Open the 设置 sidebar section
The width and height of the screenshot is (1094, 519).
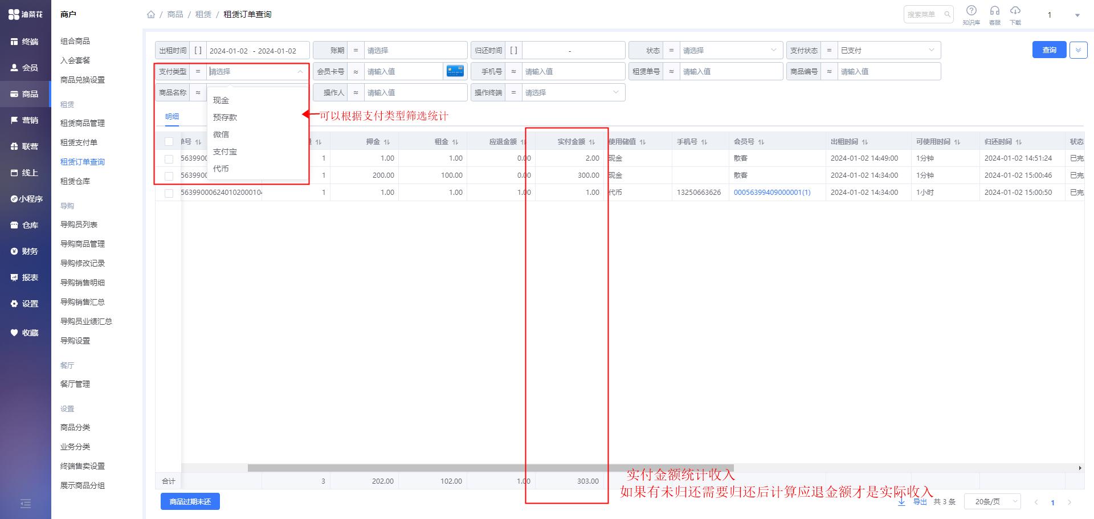(25, 304)
